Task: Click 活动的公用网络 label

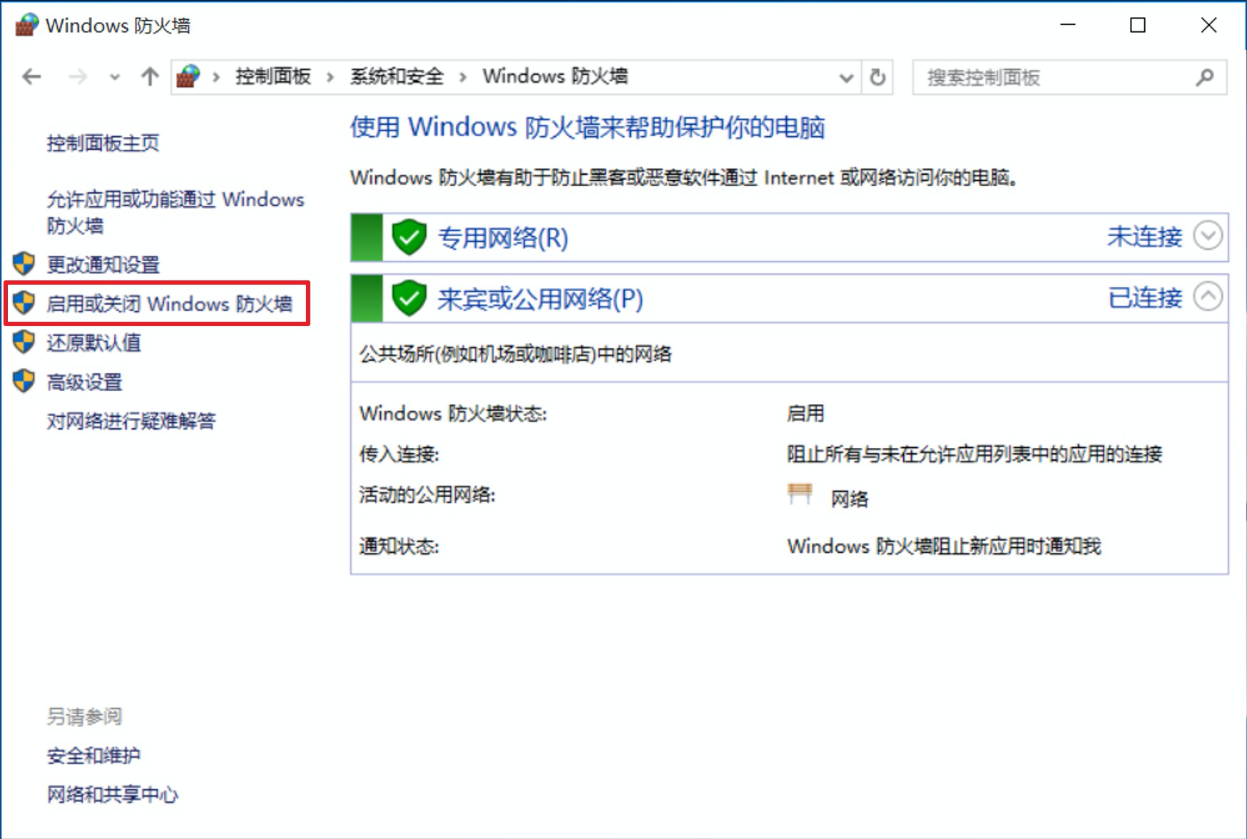Action: pos(427,495)
